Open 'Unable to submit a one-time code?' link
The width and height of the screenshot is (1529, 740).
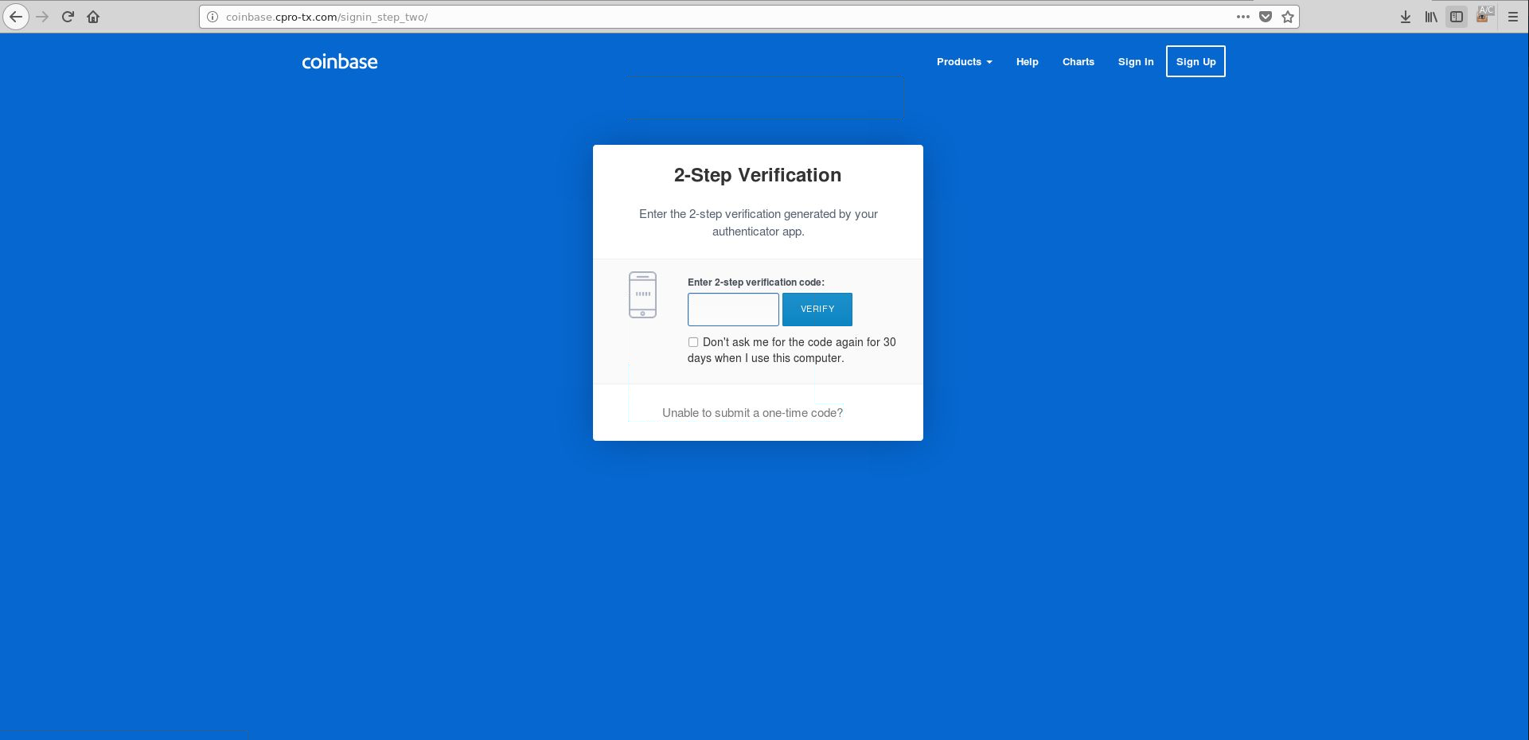coord(752,413)
